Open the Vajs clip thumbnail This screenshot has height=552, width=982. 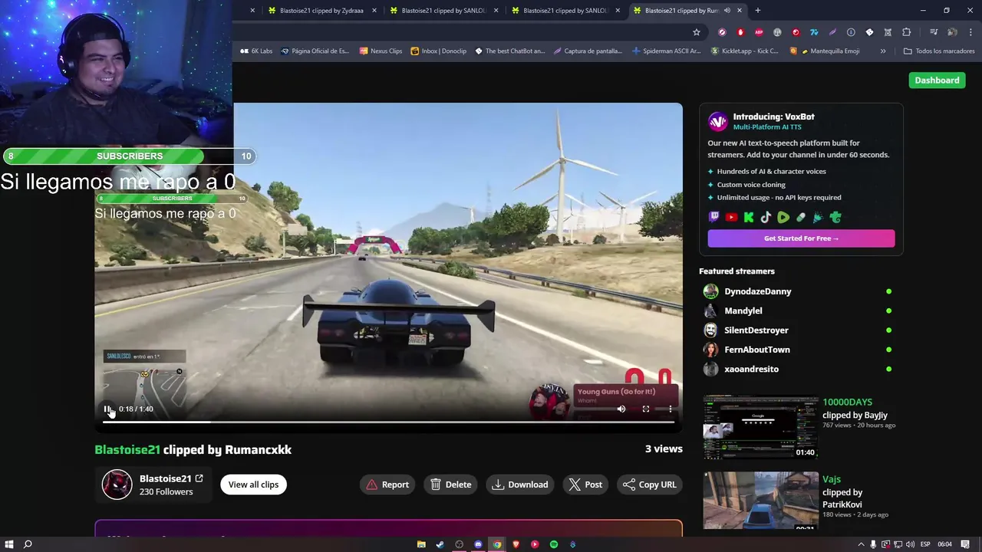click(x=760, y=501)
